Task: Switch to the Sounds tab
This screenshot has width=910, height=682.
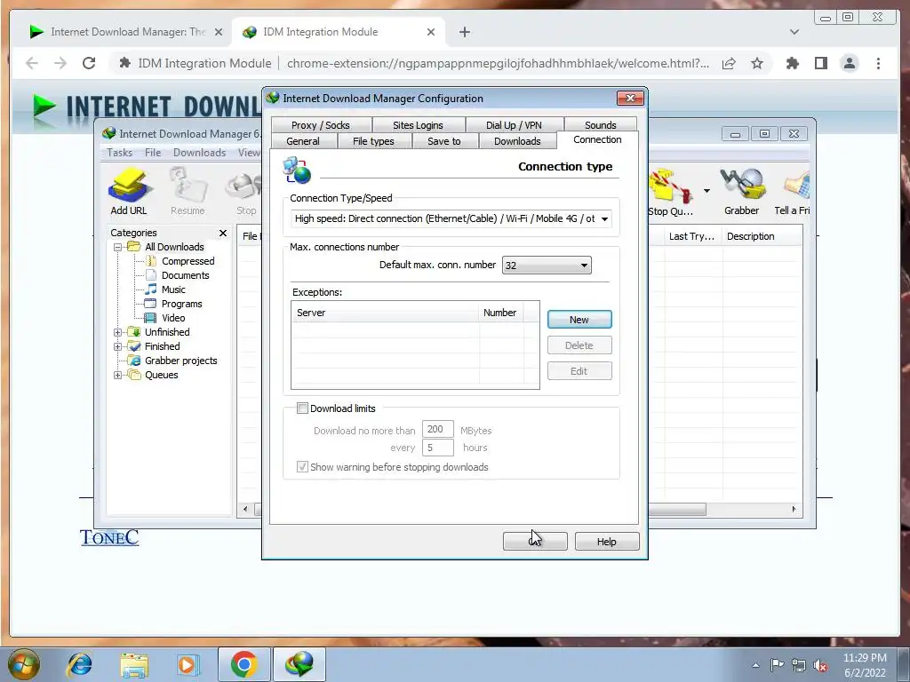Action: click(x=600, y=124)
